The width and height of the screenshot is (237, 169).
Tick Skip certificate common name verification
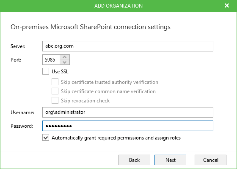[55, 91]
